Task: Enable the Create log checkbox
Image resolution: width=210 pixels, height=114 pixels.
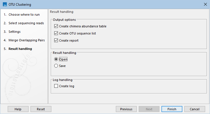Action: tap(56, 86)
